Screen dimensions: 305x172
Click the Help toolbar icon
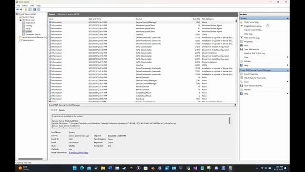point(34,10)
